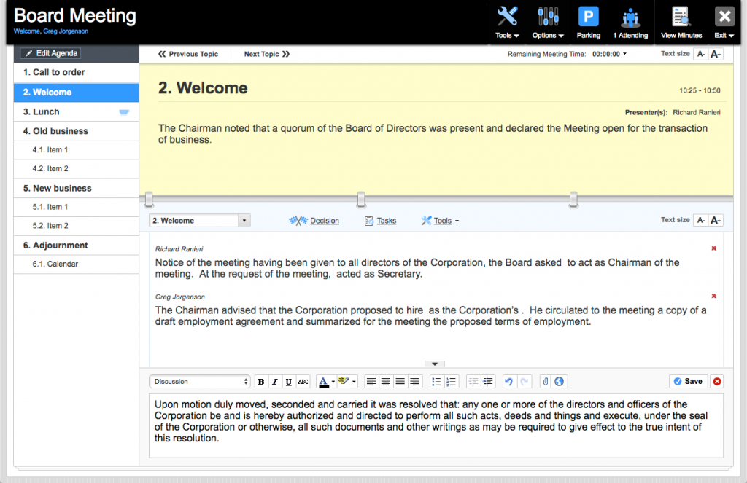Viewport: 747px width, 483px height.
Task: Add a Decision
Action: coord(314,221)
